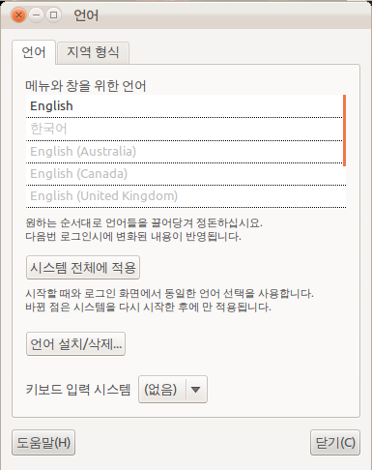
Task: Maximize the 언어 window
Action: [54, 15]
